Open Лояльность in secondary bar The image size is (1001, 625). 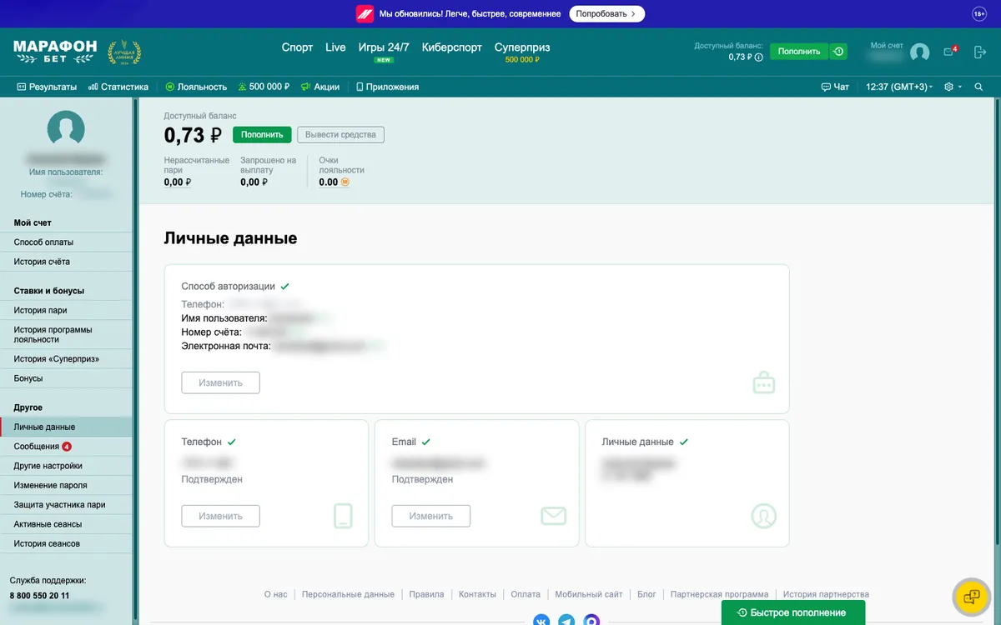(x=196, y=87)
